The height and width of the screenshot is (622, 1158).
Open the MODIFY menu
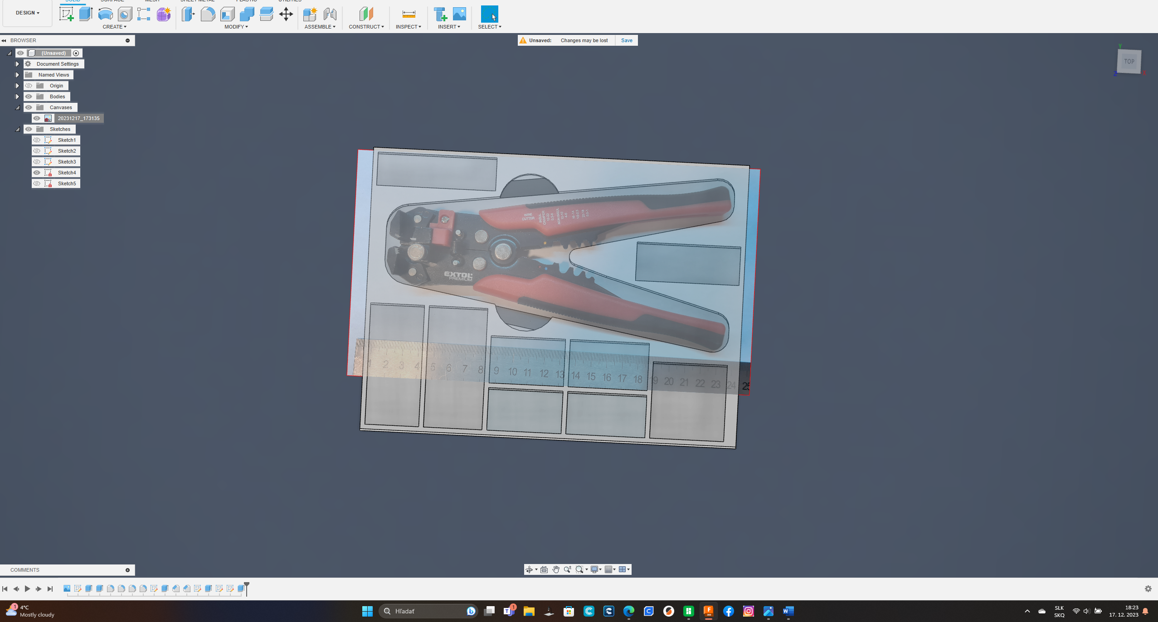tap(236, 27)
